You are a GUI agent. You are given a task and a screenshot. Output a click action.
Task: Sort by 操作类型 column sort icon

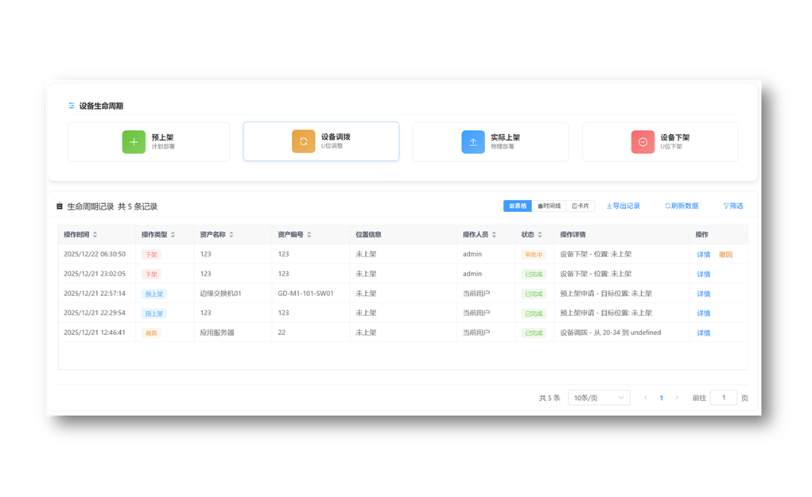[173, 235]
